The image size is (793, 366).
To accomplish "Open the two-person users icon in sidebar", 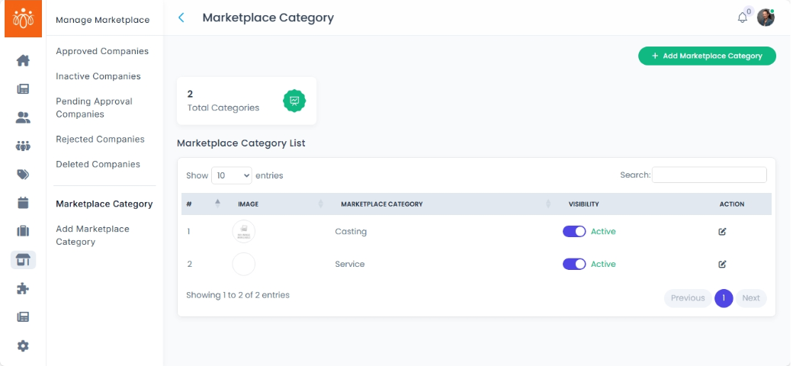I will coord(23,117).
